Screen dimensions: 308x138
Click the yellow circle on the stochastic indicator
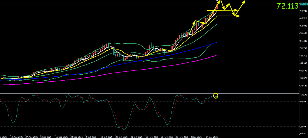[216, 96]
